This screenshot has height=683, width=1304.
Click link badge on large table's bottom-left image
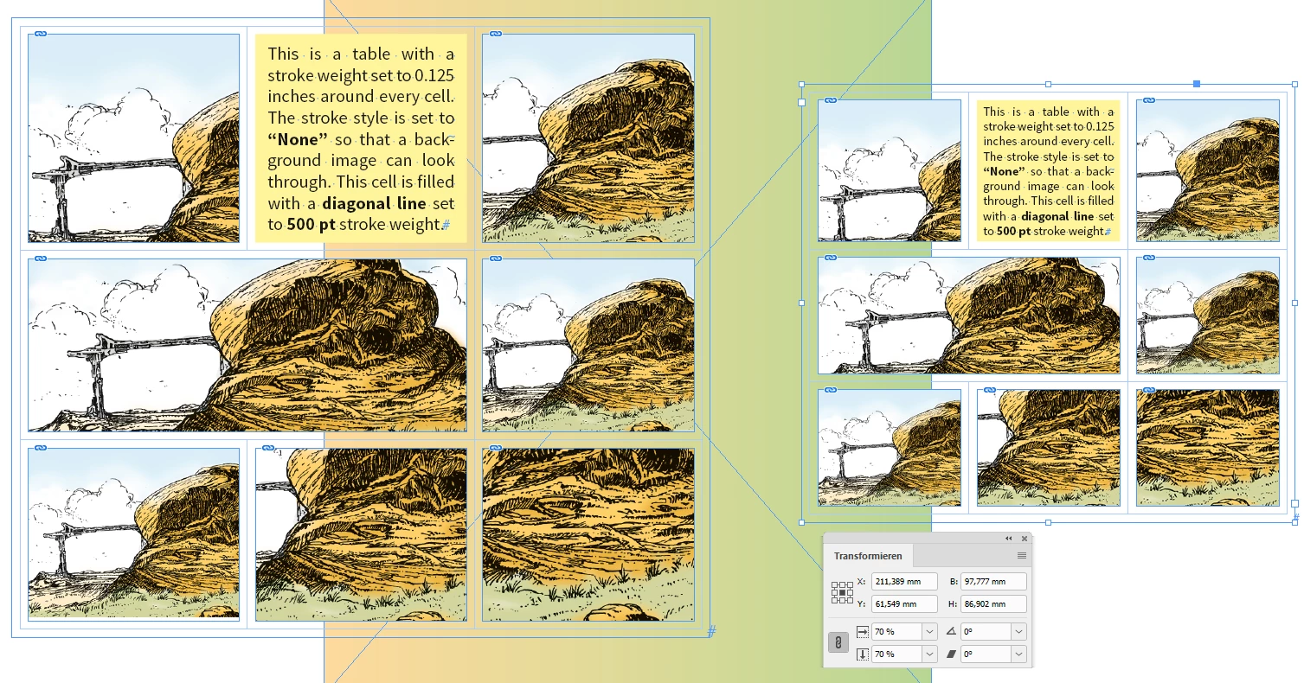click(40, 448)
